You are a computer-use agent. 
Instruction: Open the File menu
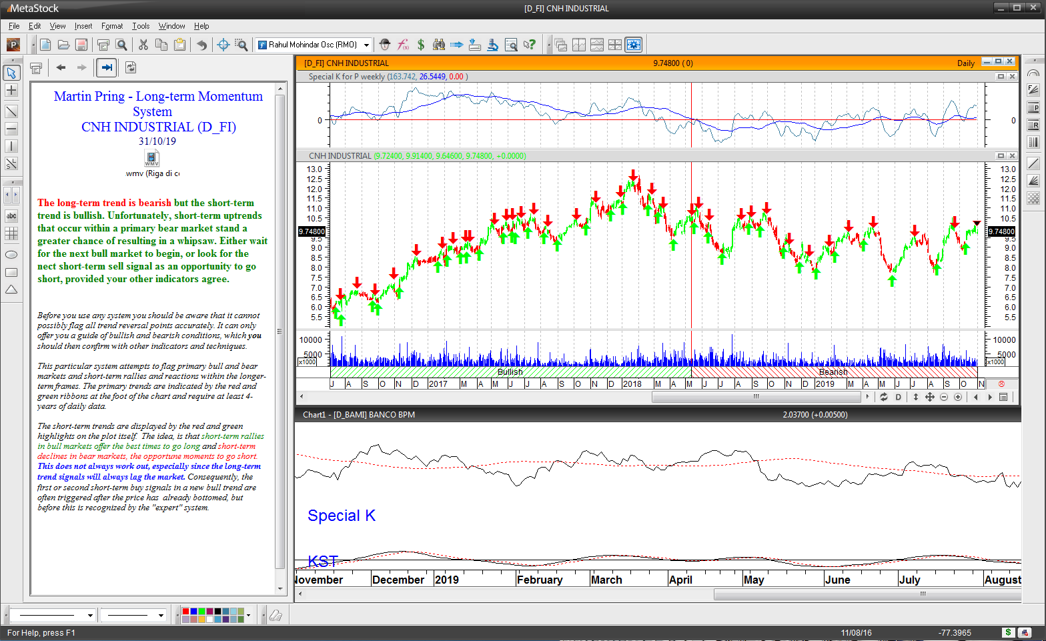14,26
